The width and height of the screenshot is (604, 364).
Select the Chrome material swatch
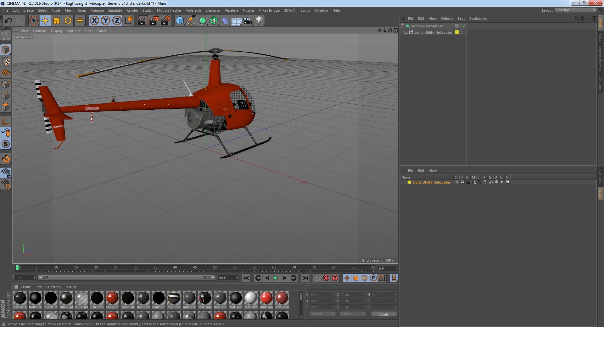(97, 298)
